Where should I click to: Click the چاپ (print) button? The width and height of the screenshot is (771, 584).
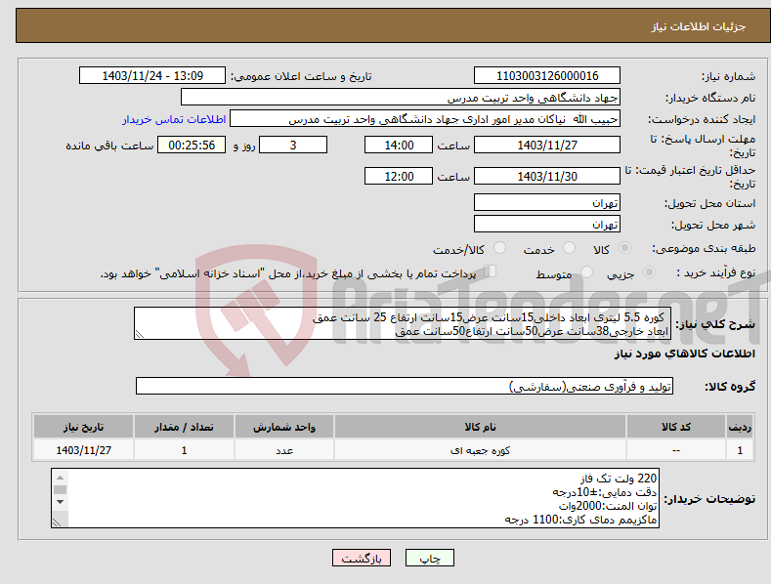[430, 558]
